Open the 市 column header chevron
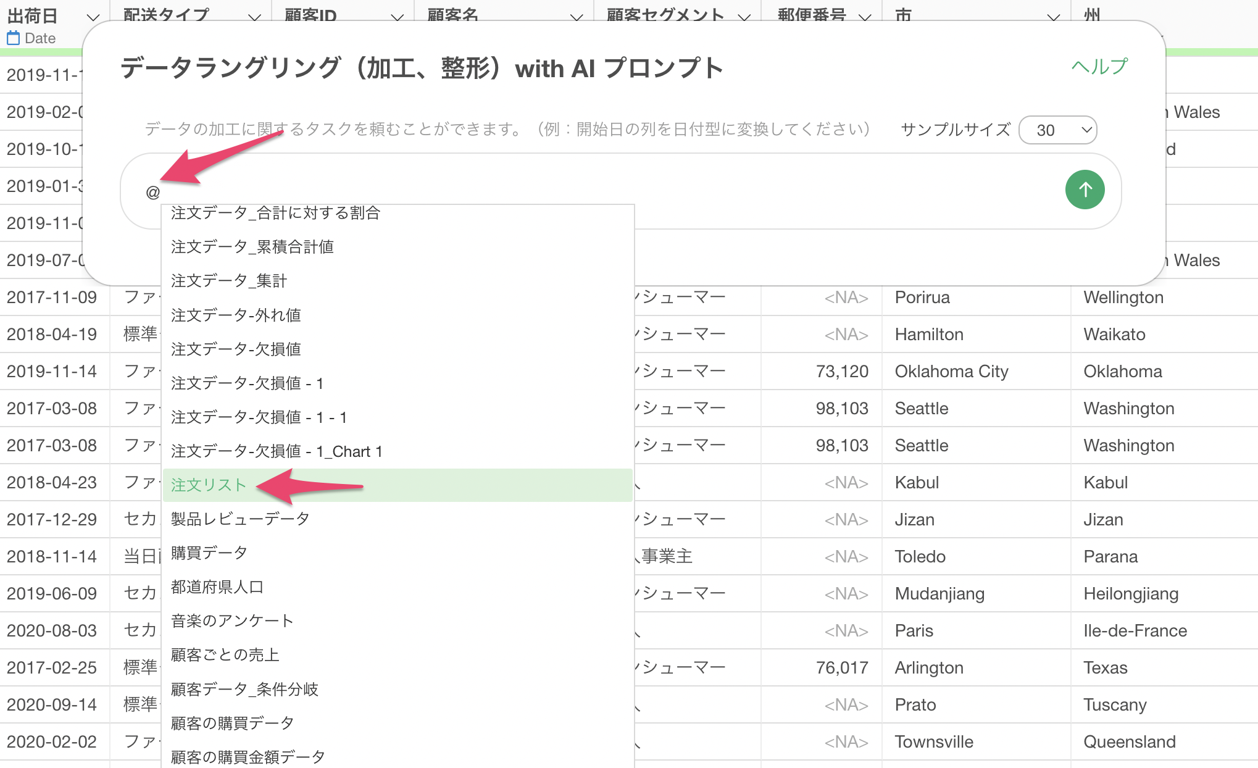Screen dimensions: 1258x768 (1054, 17)
